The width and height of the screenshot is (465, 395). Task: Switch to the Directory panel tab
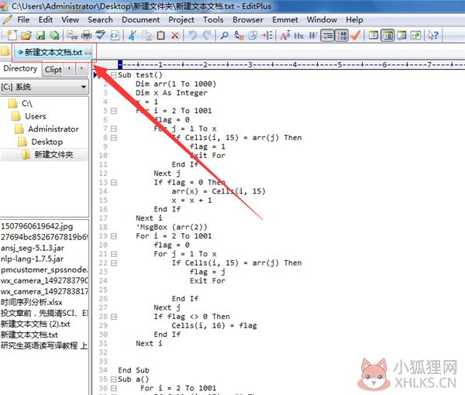(20, 68)
